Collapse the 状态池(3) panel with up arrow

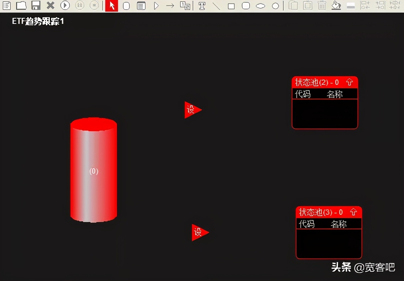click(353, 212)
